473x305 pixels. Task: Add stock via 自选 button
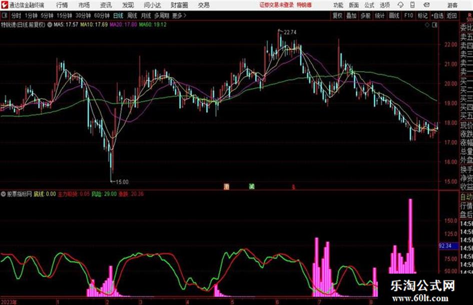coord(437,16)
